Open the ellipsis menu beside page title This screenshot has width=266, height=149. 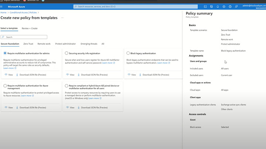[62, 18]
